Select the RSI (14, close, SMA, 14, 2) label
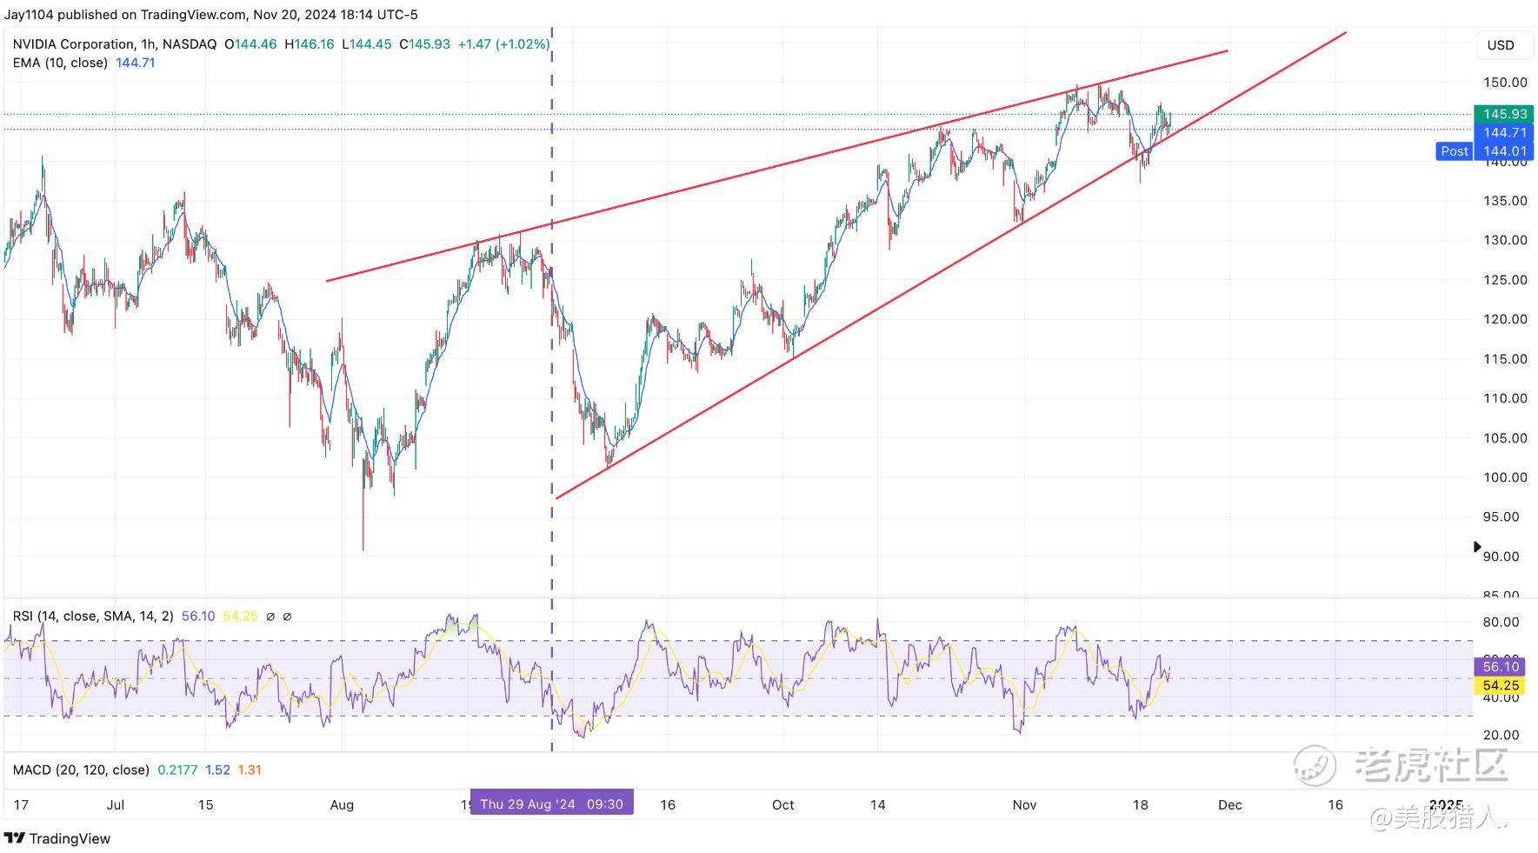Image resolution: width=1538 pixels, height=853 pixels. tap(93, 616)
